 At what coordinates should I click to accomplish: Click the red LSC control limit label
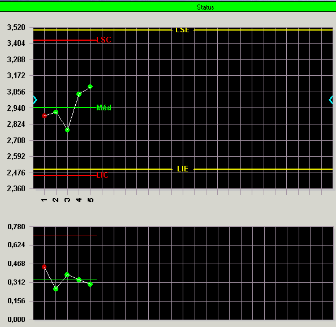104,40
